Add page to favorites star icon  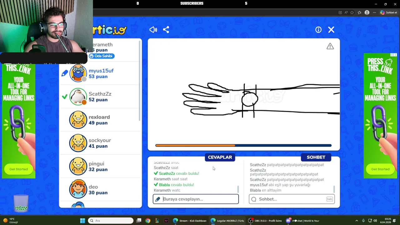point(352,12)
